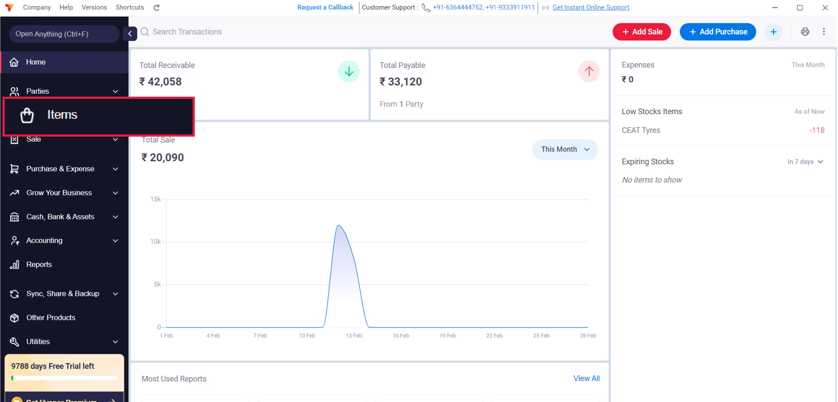Click the Get Instant Online Support link

(591, 8)
